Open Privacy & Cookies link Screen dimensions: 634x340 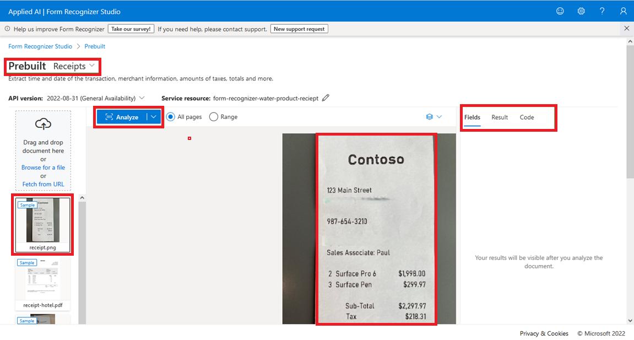pos(544,333)
